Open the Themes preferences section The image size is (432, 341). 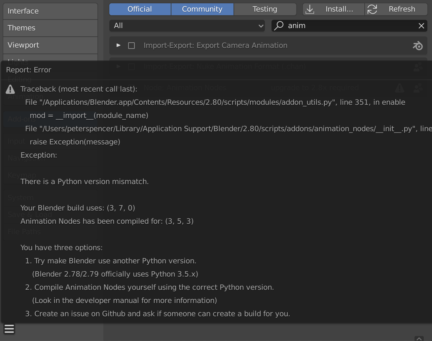50,28
